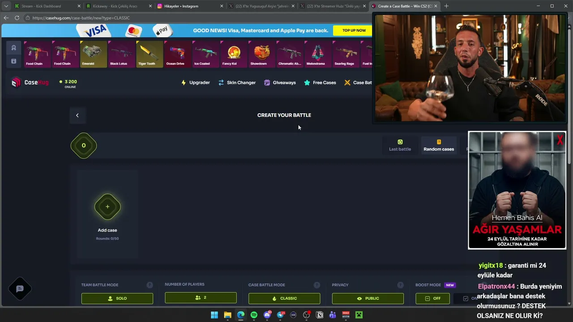Reload the casehug page
573x322 pixels.
click(17, 18)
